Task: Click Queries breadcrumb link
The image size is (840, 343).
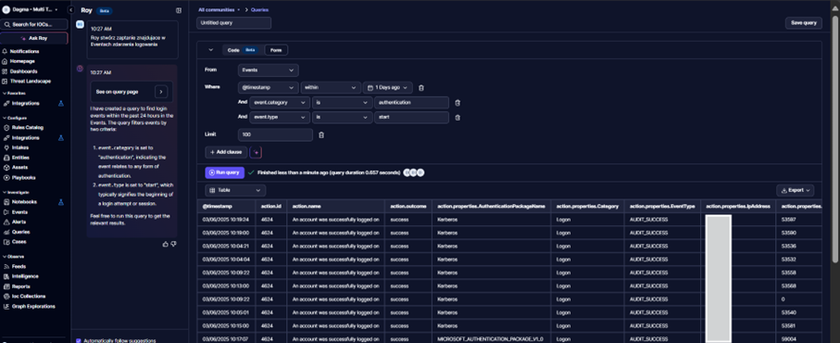Action: (x=259, y=9)
